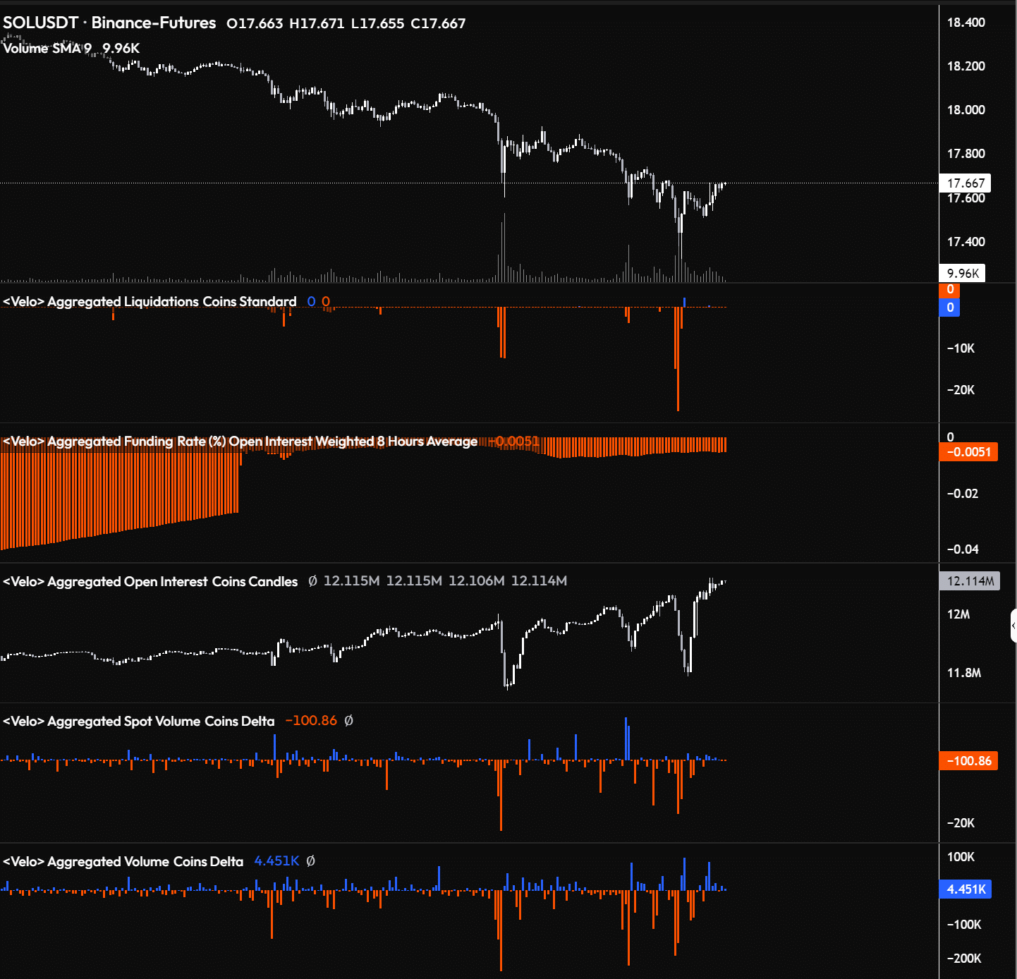
Task: Click the orange 0 liquidations axis label
Action: pos(949,290)
